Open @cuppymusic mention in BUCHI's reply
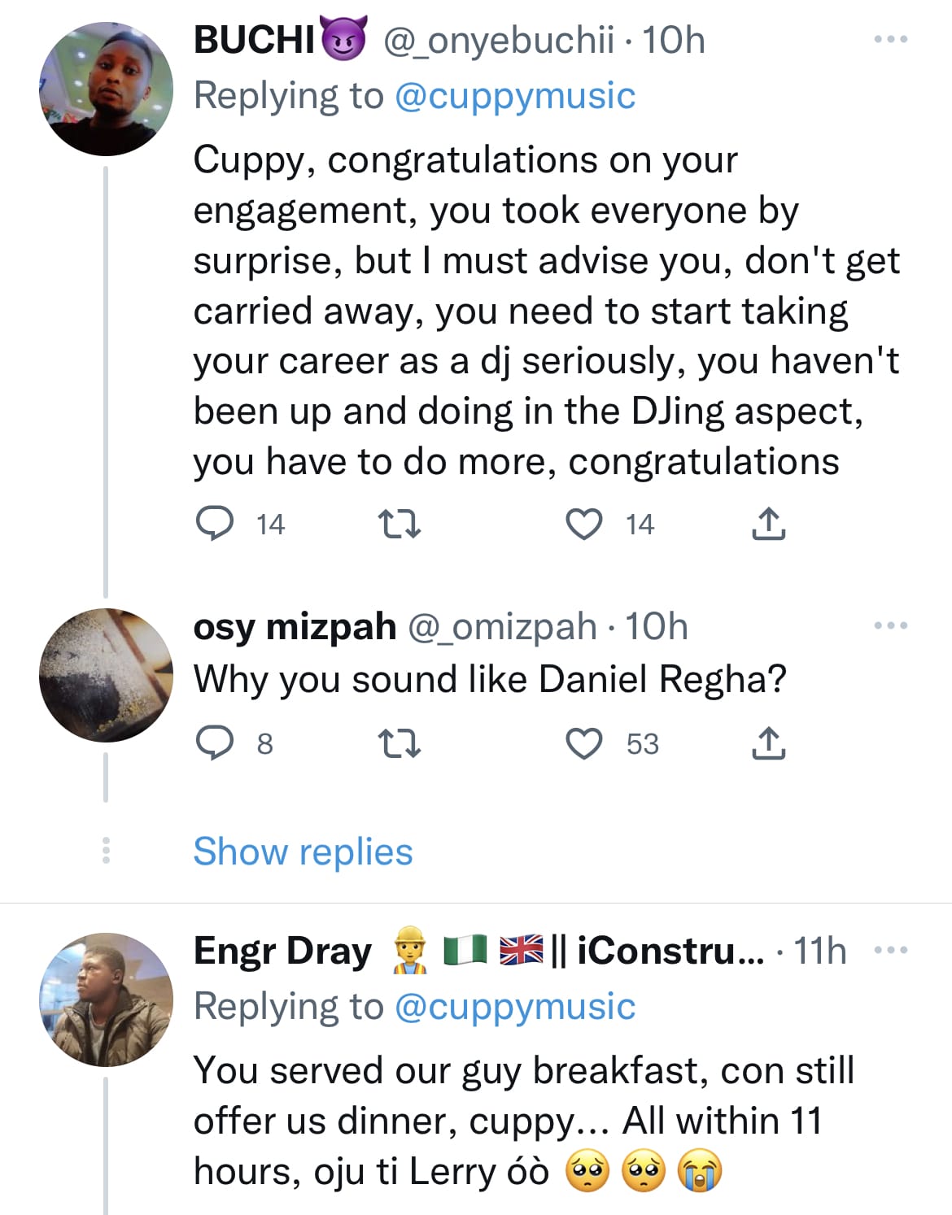952x1215 pixels. pyautogui.click(x=514, y=96)
